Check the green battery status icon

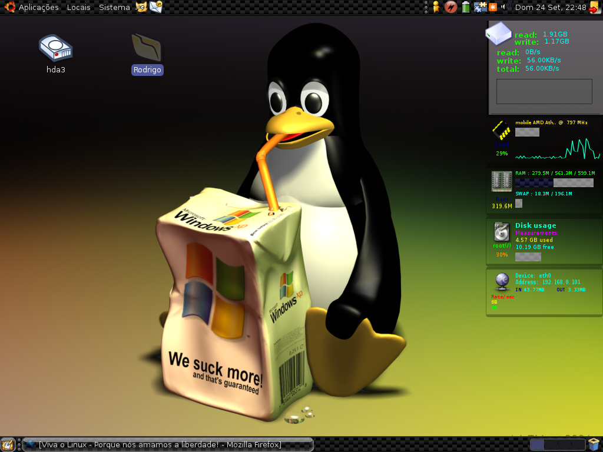point(466,7)
